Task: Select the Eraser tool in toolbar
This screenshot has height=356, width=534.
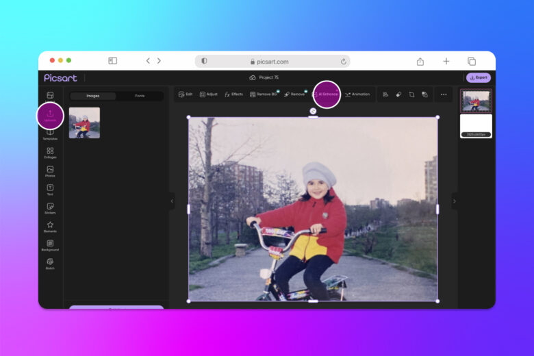Action: point(398,94)
